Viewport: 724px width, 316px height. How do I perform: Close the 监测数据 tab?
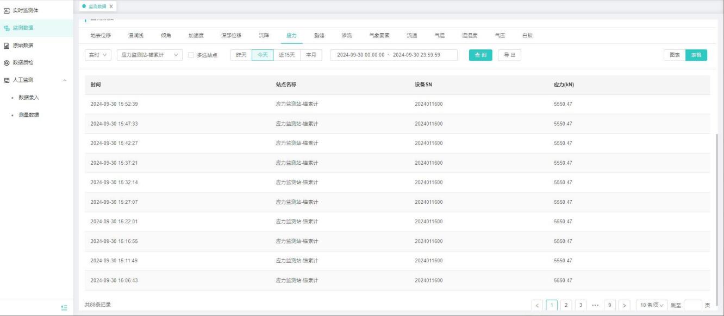click(111, 5)
